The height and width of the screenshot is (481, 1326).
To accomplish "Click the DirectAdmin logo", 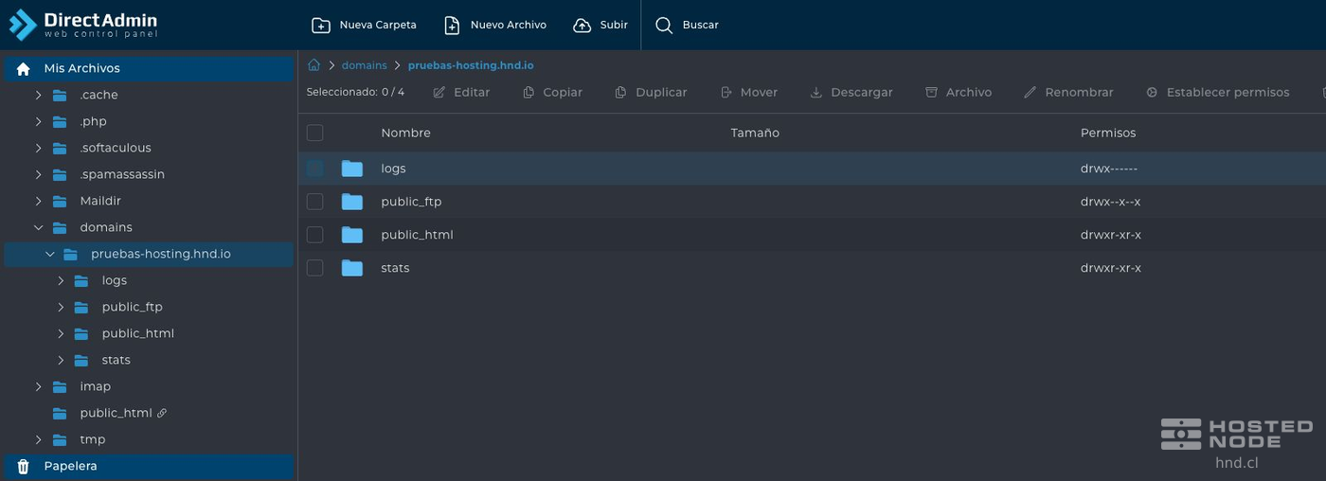I will pyautogui.click(x=83, y=25).
